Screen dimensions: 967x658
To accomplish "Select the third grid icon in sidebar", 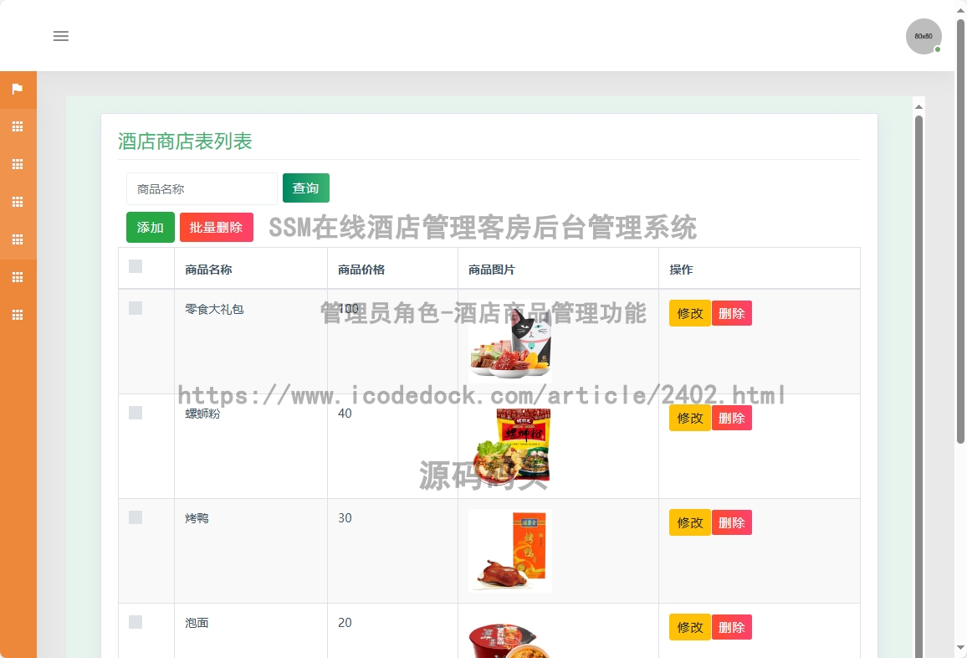I will 18,203.
